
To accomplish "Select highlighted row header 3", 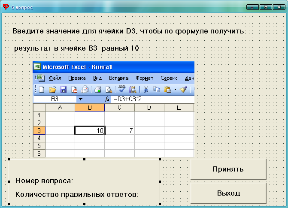I will coord(39,130).
